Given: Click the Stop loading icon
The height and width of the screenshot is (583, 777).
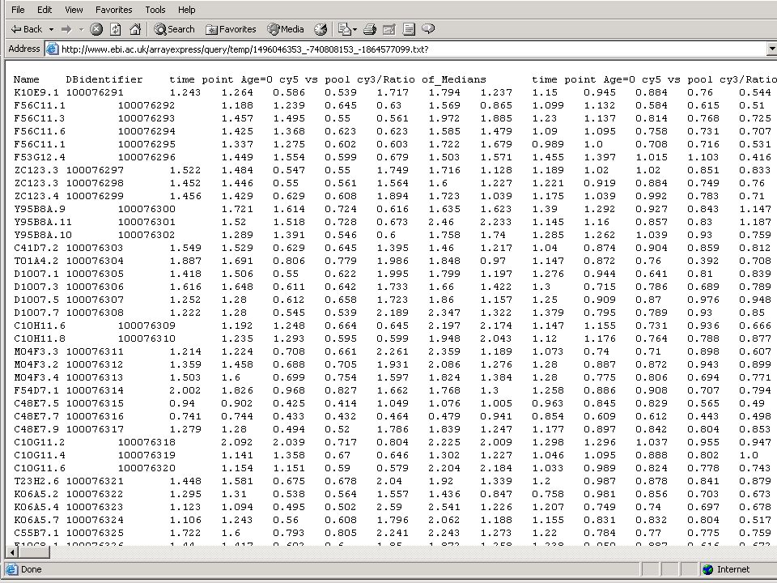Looking at the screenshot, I should 96,30.
